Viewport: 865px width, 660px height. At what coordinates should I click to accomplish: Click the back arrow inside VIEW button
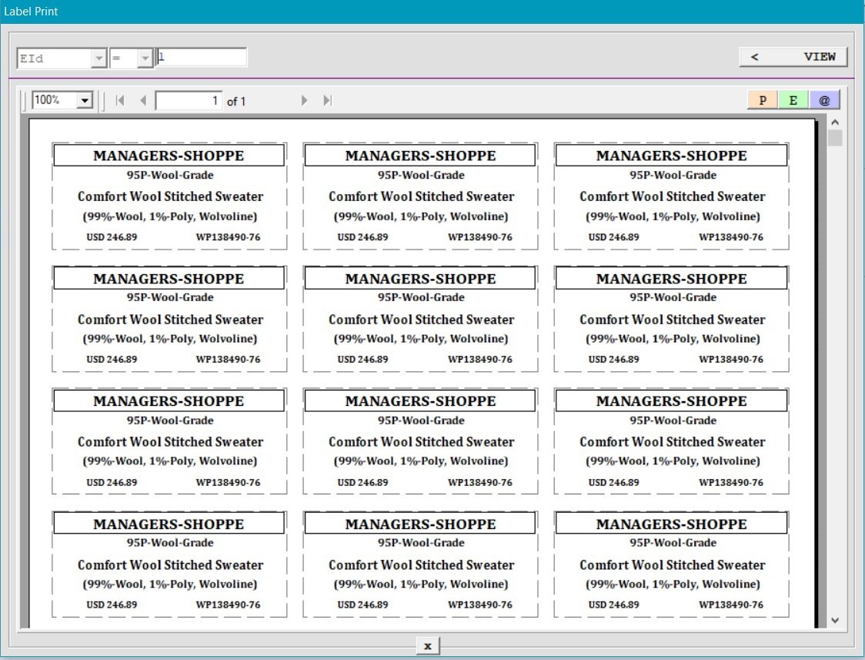[756, 56]
